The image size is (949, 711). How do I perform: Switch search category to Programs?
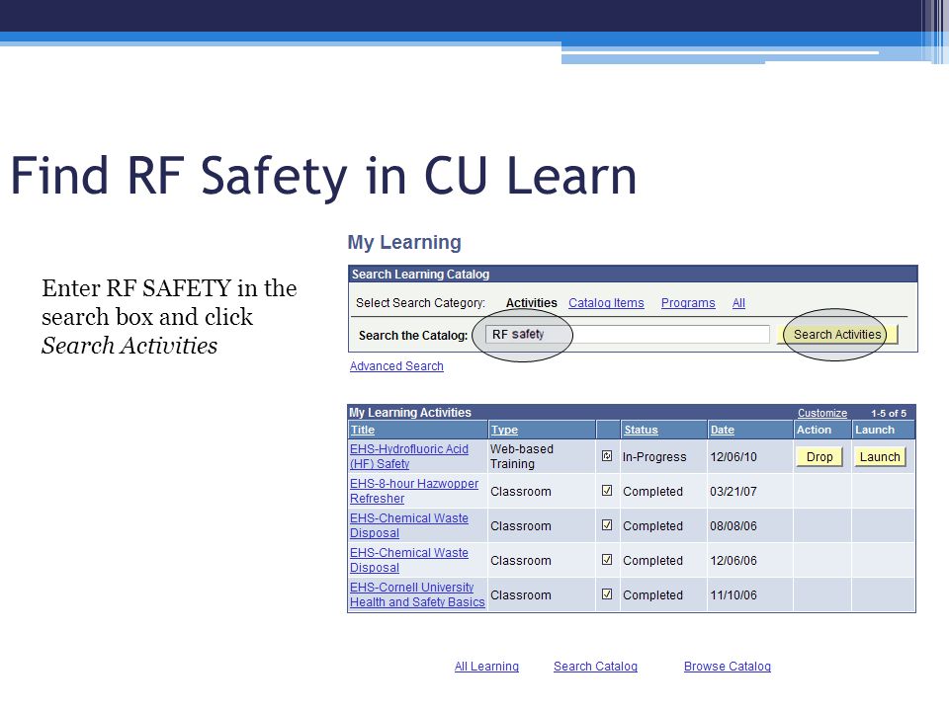688,303
